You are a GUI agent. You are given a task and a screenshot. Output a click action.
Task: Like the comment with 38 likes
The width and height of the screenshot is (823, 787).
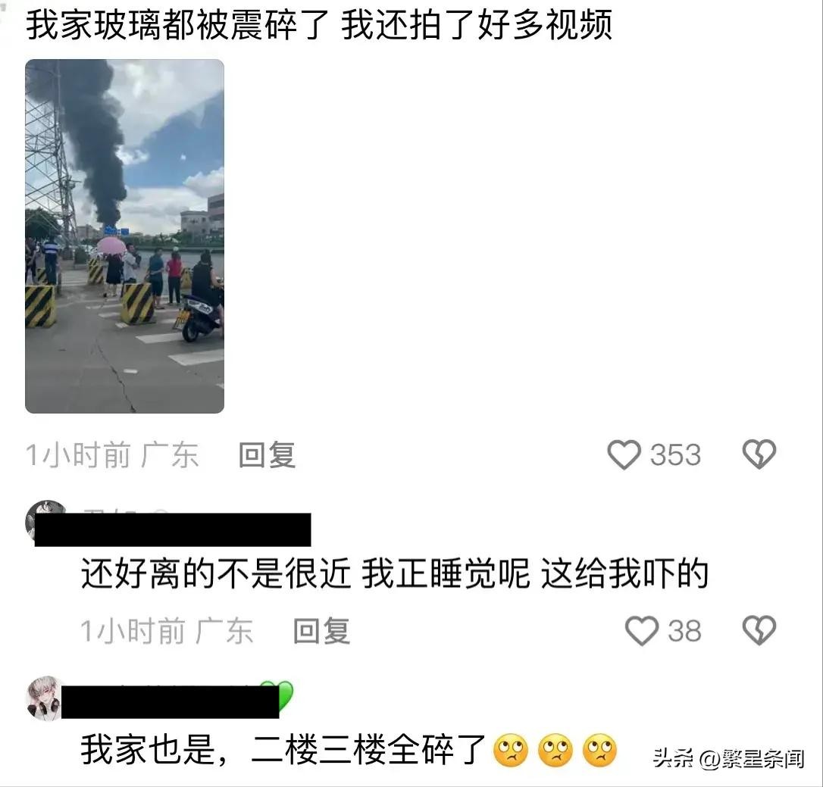641,631
